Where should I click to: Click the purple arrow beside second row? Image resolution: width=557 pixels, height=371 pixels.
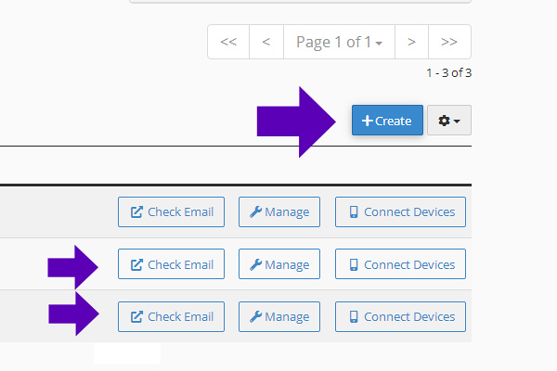pyautogui.click(x=72, y=267)
